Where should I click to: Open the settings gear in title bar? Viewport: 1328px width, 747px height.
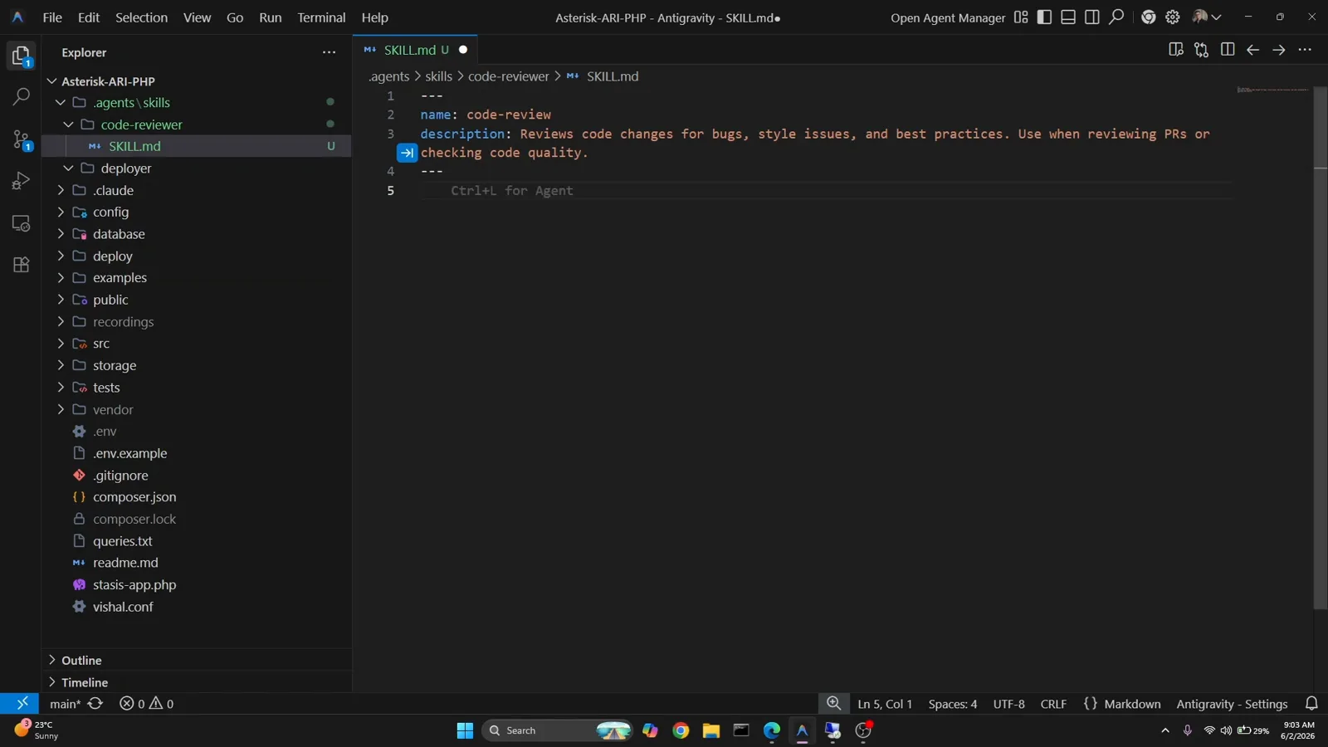coord(1173,17)
